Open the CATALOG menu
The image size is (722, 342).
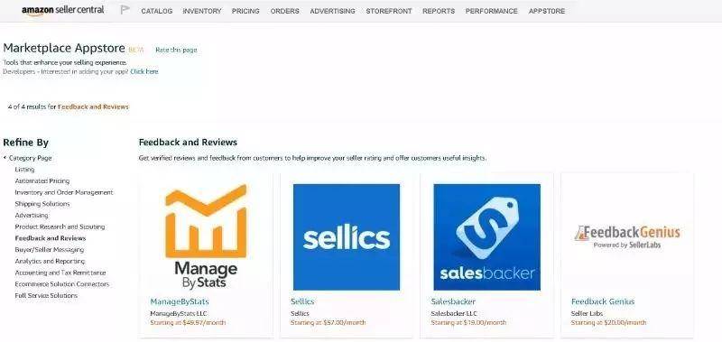pyautogui.click(x=156, y=11)
